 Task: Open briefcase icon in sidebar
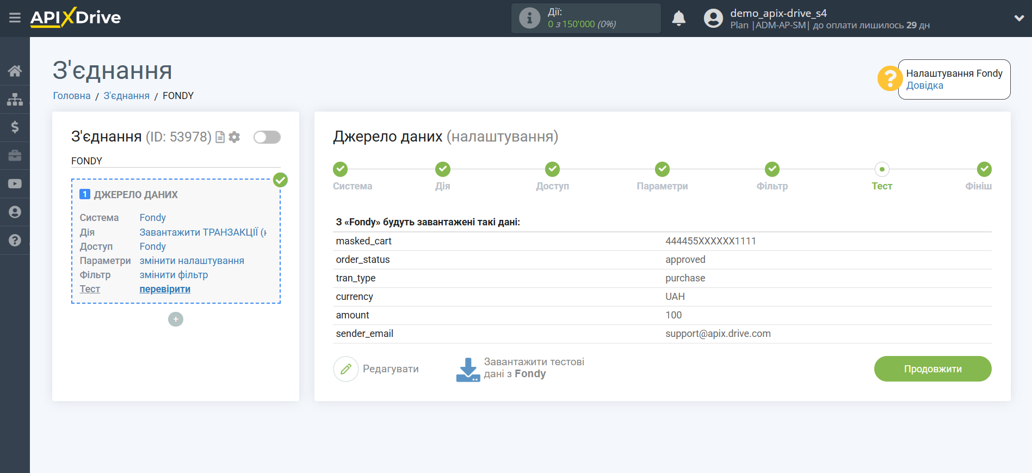[x=15, y=156]
